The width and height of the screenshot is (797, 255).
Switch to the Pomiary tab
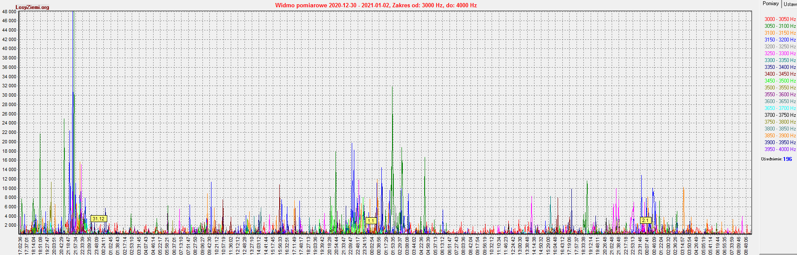click(770, 3)
